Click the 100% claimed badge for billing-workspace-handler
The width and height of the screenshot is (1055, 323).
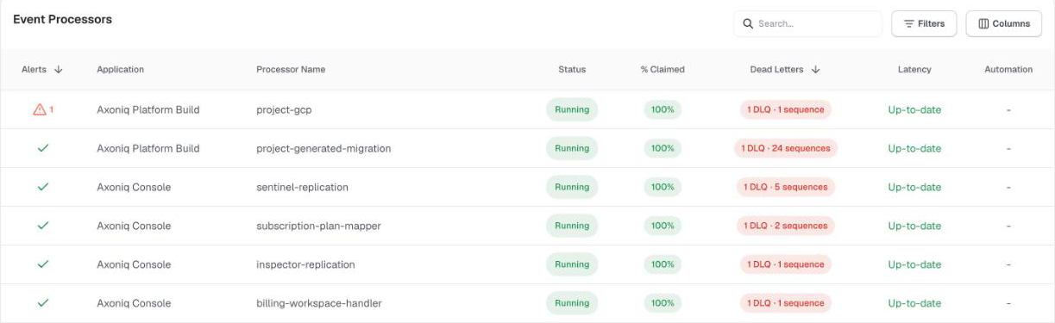click(663, 303)
